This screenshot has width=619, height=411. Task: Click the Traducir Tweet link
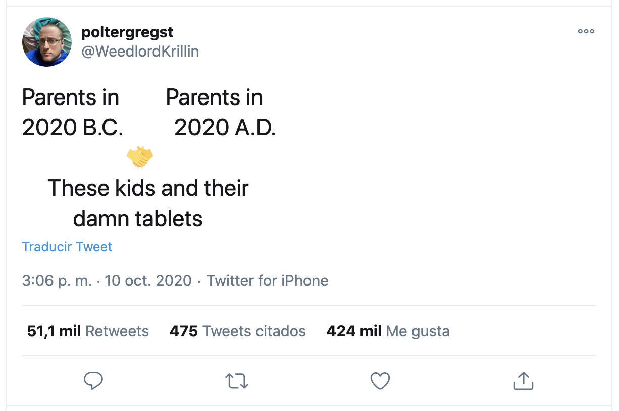tap(67, 247)
